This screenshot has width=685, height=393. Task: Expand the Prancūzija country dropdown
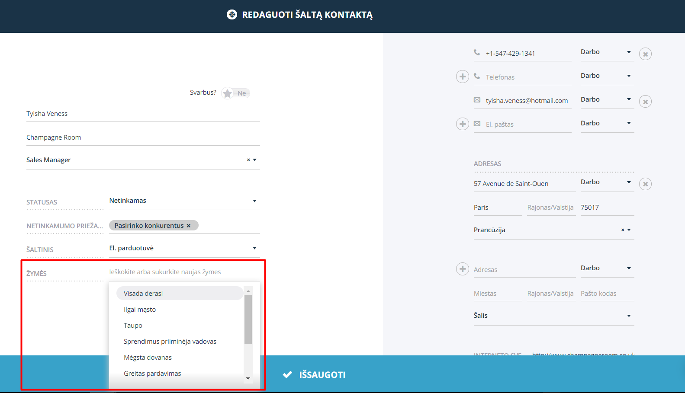point(629,230)
